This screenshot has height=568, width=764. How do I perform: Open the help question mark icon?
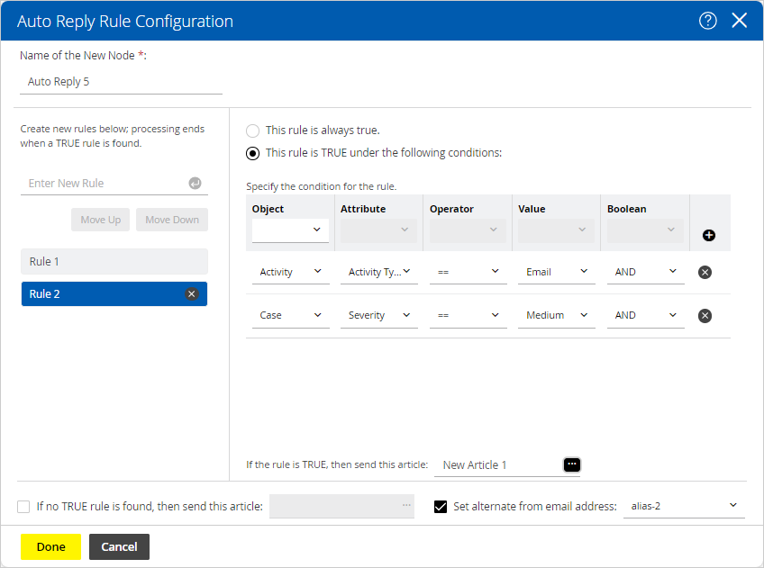(707, 21)
